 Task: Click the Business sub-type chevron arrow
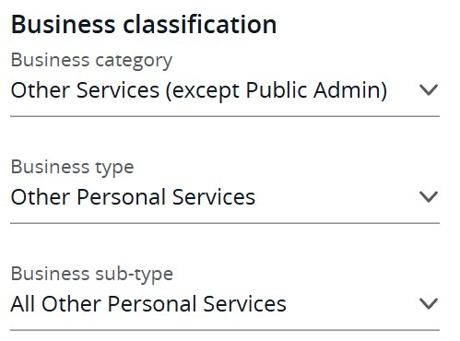tap(429, 303)
